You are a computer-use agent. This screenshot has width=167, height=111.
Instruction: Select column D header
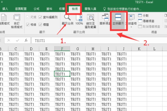tap(31, 49)
